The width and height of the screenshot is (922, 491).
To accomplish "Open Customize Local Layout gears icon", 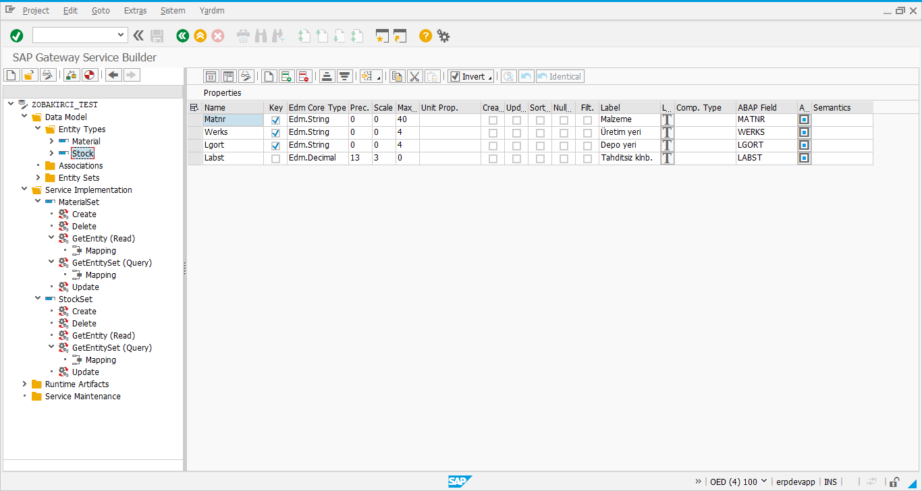I will click(443, 36).
